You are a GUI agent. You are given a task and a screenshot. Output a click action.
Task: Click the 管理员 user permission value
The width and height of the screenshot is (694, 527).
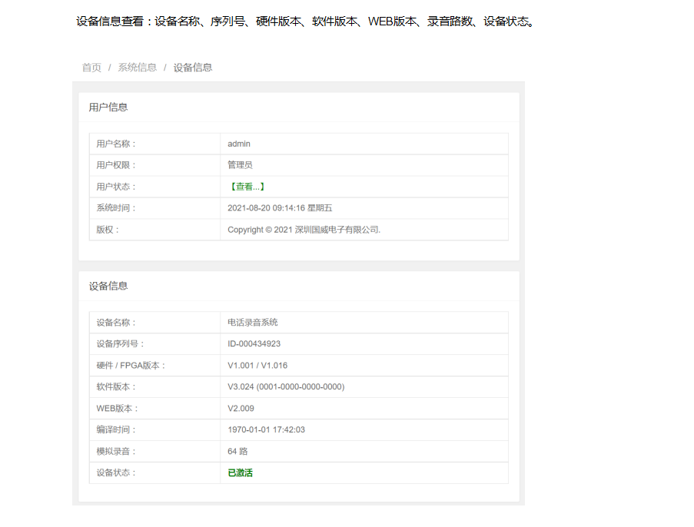pyautogui.click(x=240, y=165)
